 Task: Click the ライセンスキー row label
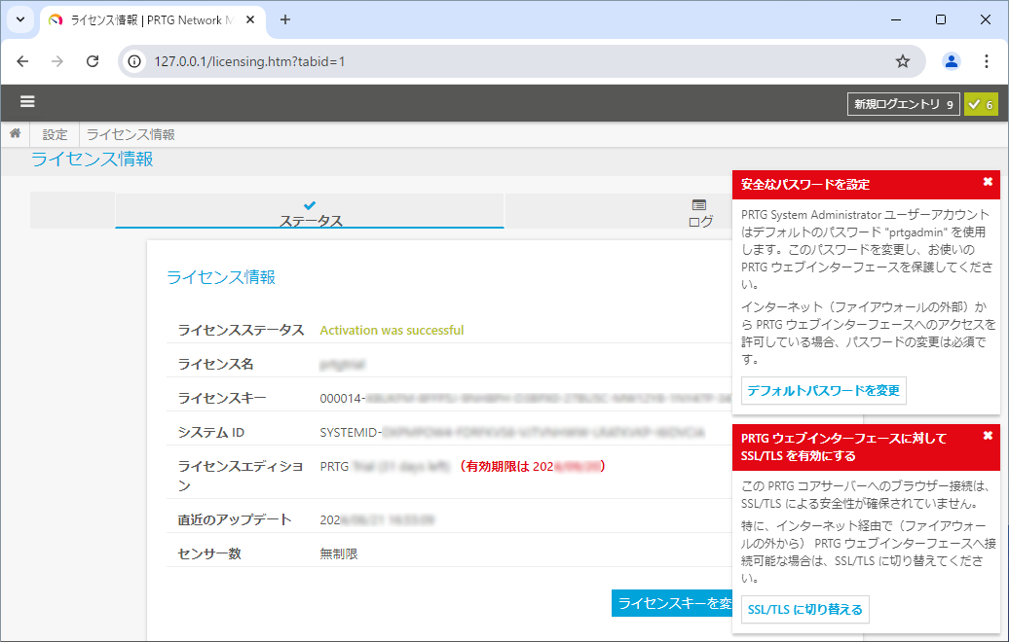(221, 399)
